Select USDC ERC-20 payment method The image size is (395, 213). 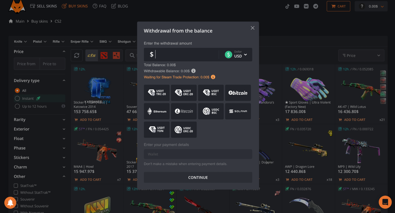tap(184, 130)
